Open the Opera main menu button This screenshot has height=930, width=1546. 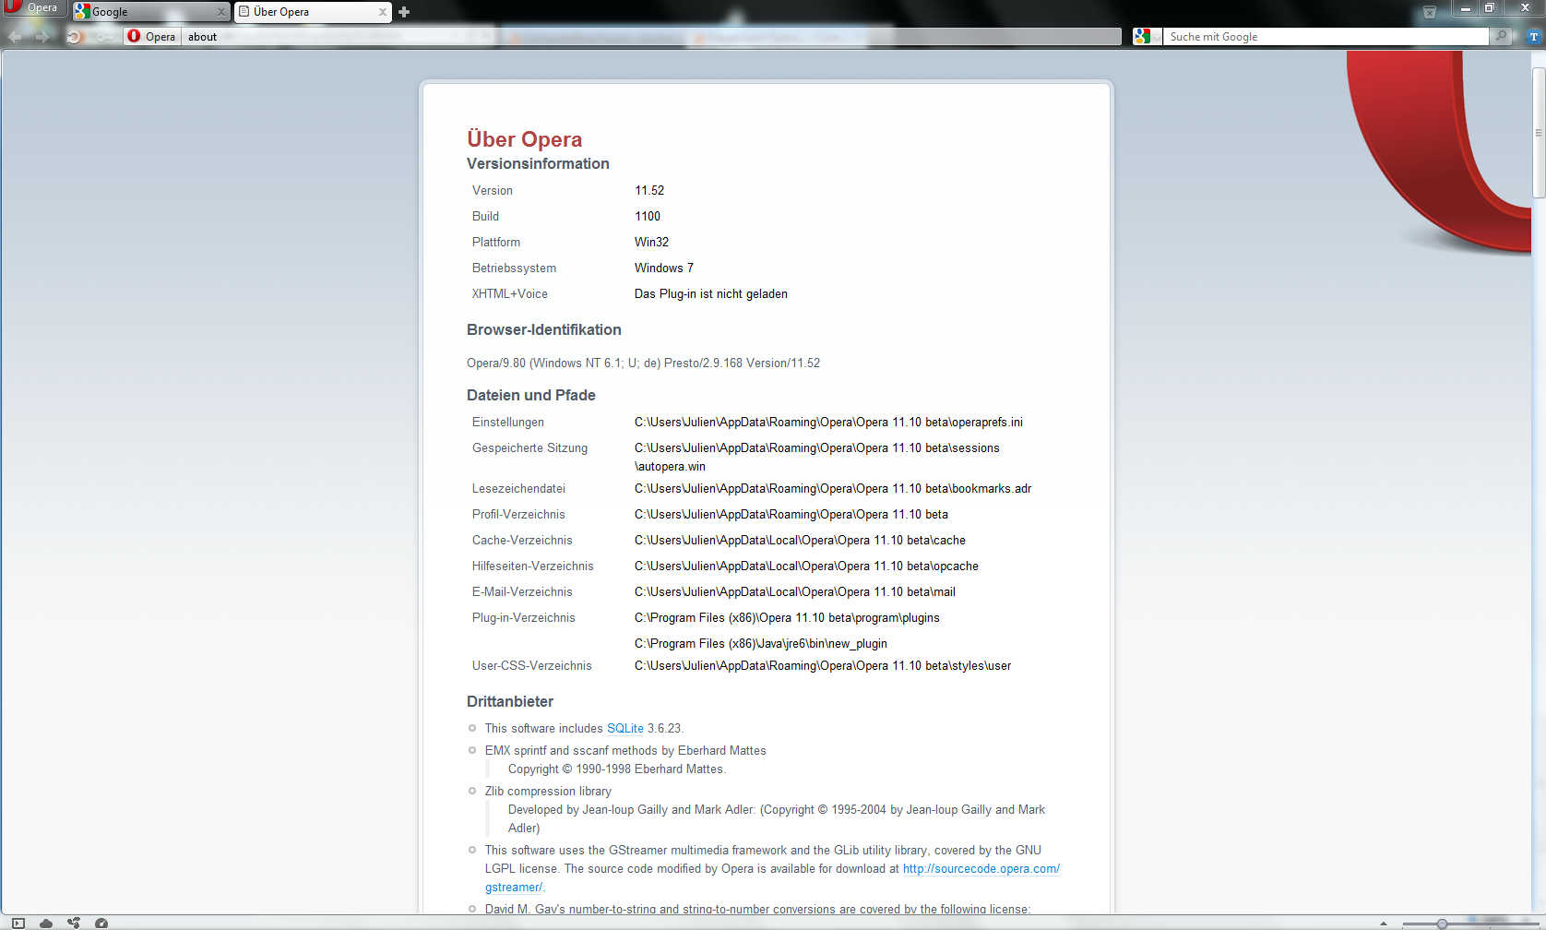pyautogui.click(x=33, y=7)
